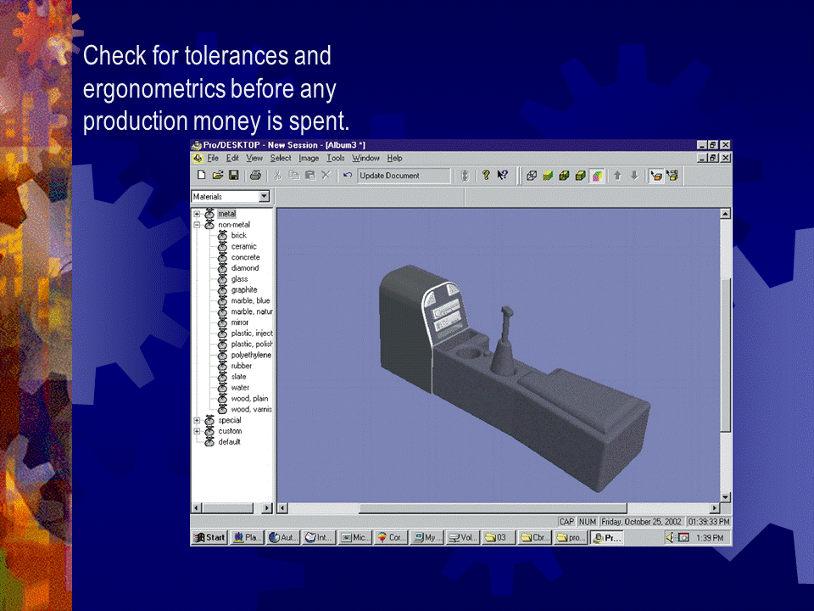This screenshot has width=814, height=611.
Task: Click the Update Document field
Action: coord(404,176)
